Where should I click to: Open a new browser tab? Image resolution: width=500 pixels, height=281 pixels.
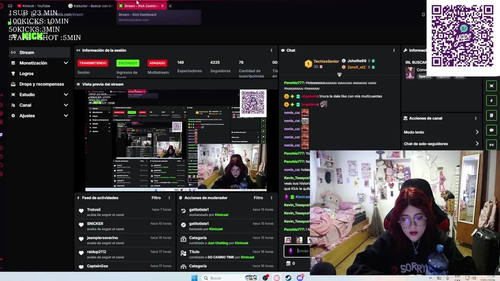(170, 6)
